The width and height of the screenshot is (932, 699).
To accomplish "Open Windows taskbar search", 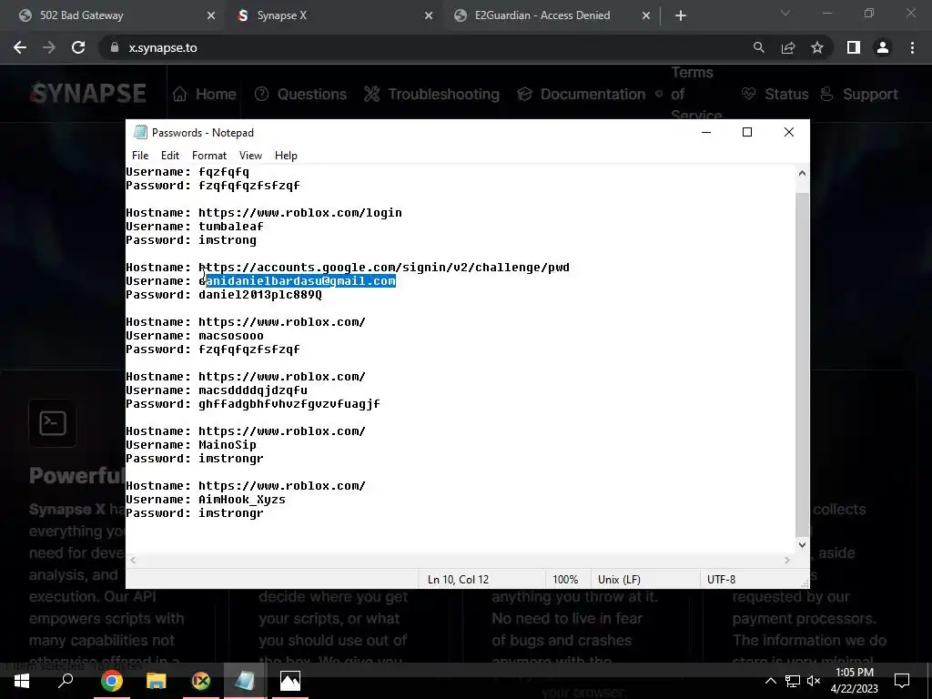I will point(66,681).
